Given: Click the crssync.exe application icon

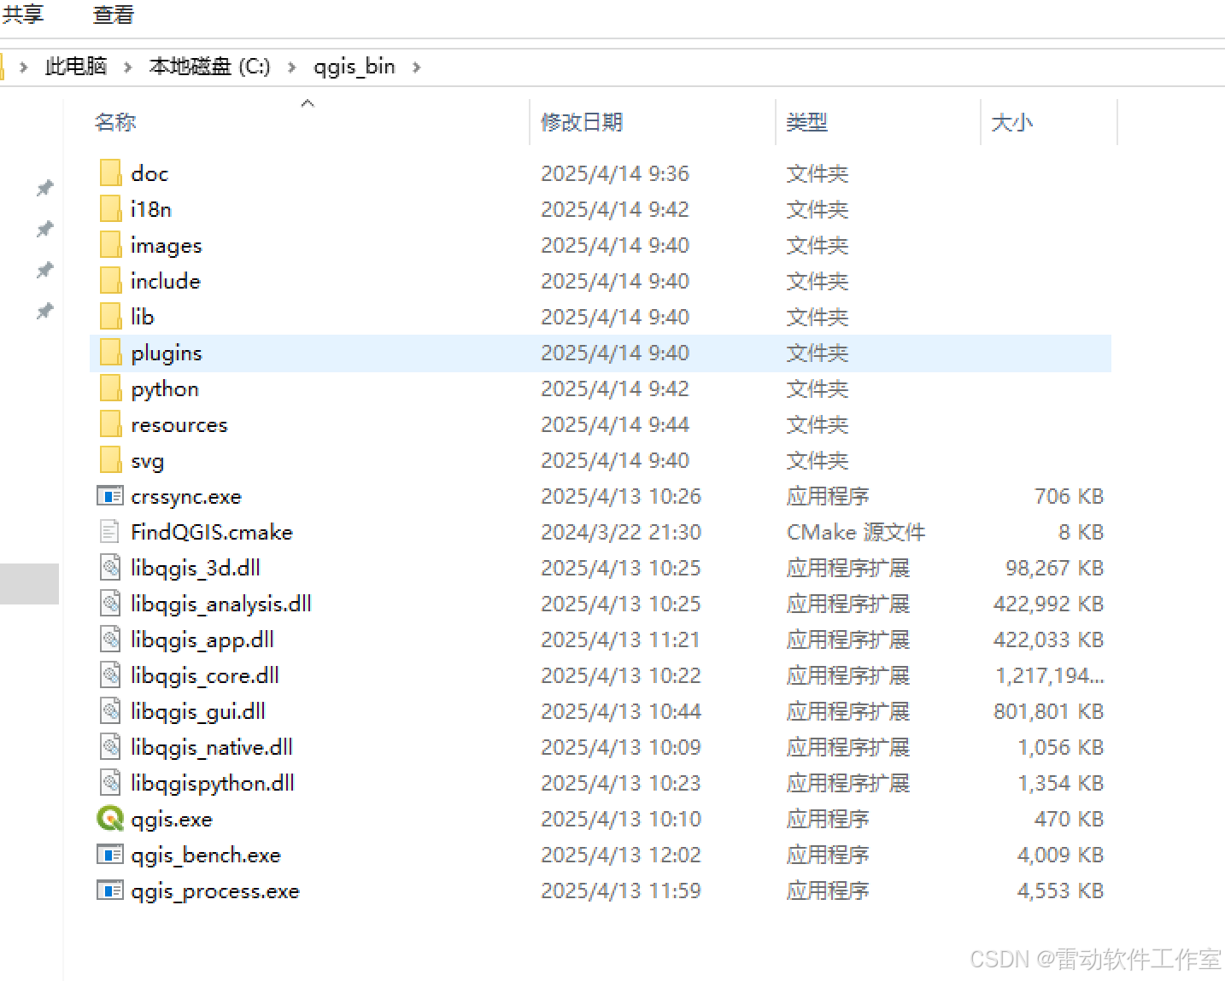Looking at the screenshot, I should point(110,495).
